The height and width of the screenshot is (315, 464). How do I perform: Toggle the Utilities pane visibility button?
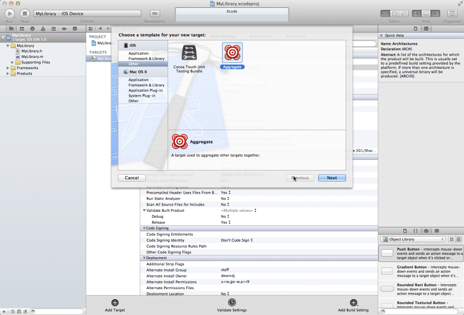435,14
